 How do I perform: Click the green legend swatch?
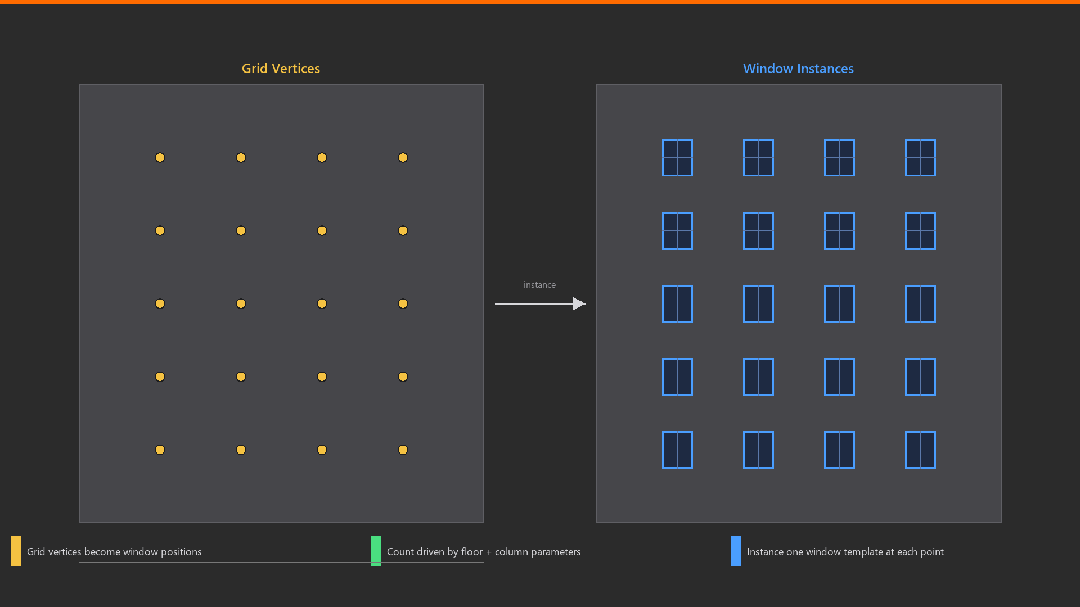376,551
